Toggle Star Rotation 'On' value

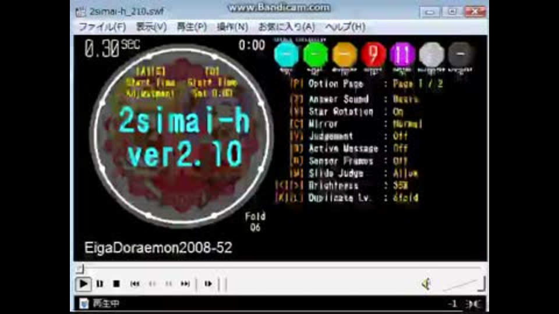(x=398, y=112)
